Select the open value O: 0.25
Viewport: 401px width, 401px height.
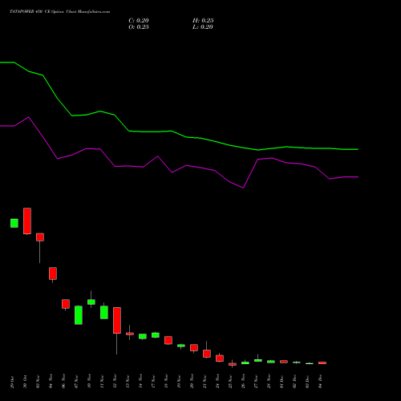click(139, 27)
